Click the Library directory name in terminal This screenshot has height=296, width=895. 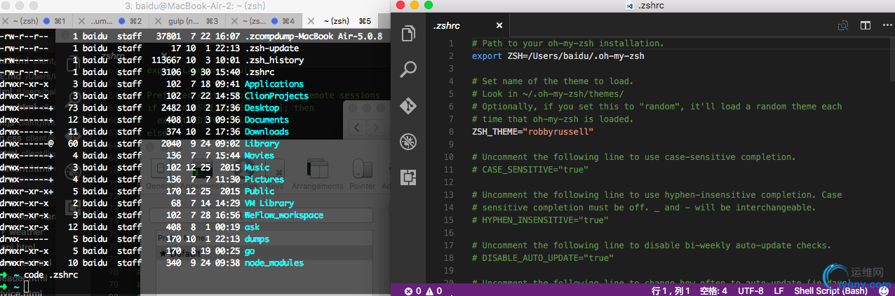(x=262, y=144)
